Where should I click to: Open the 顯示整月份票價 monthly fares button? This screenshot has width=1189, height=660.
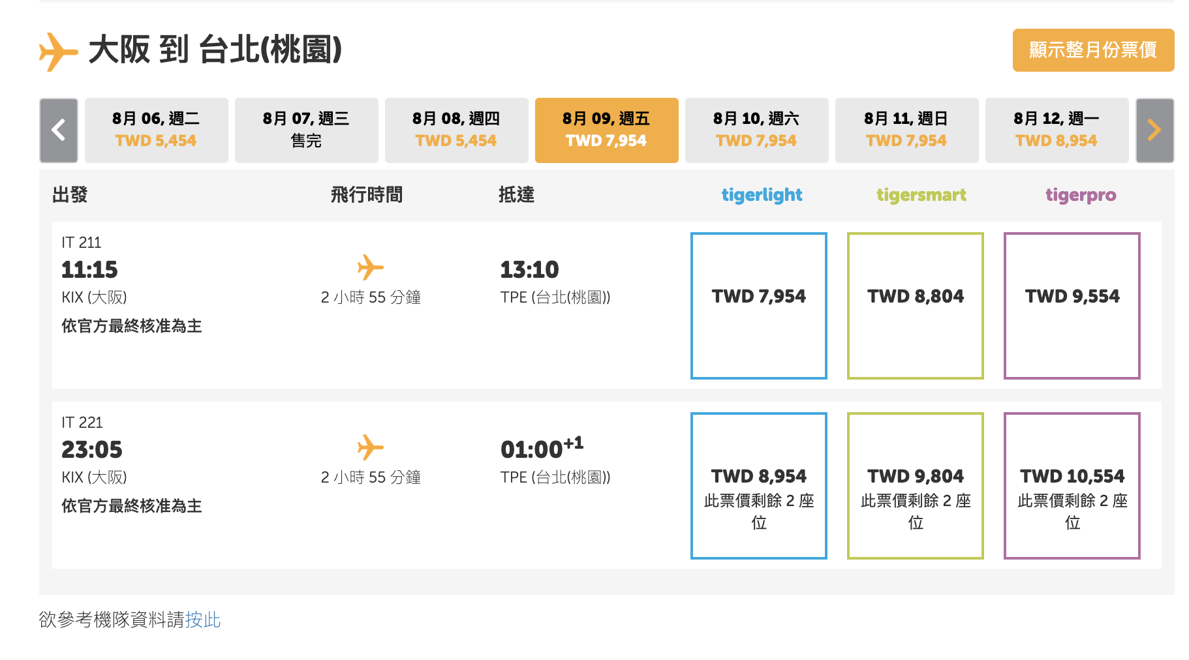1093,50
